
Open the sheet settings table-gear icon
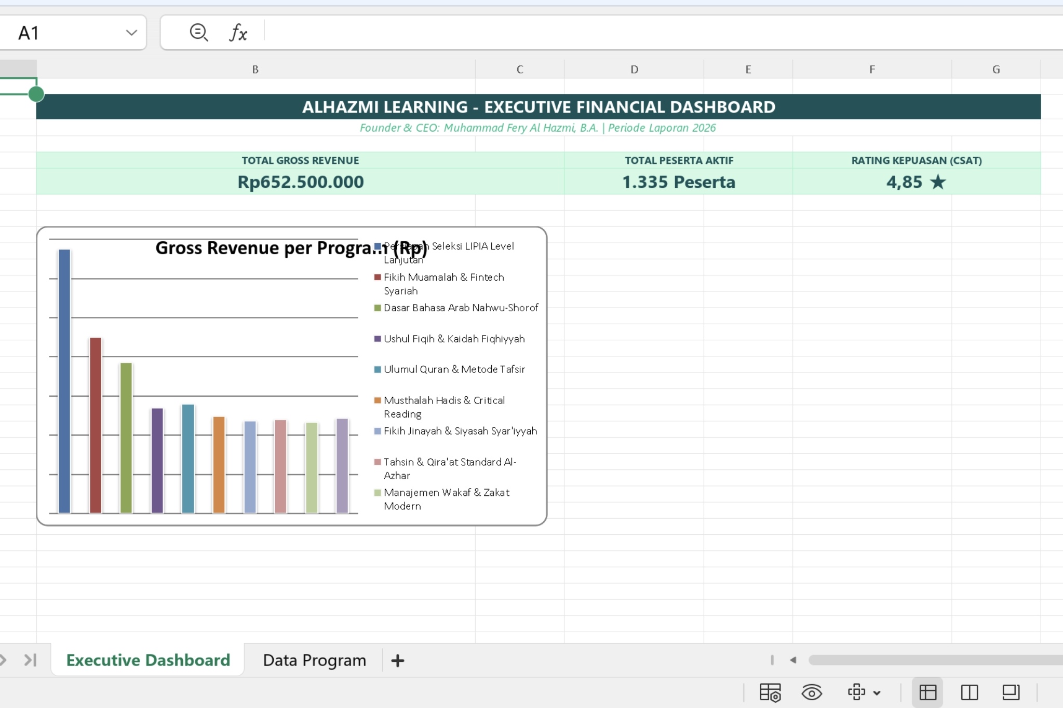pyautogui.click(x=770, y=692)
